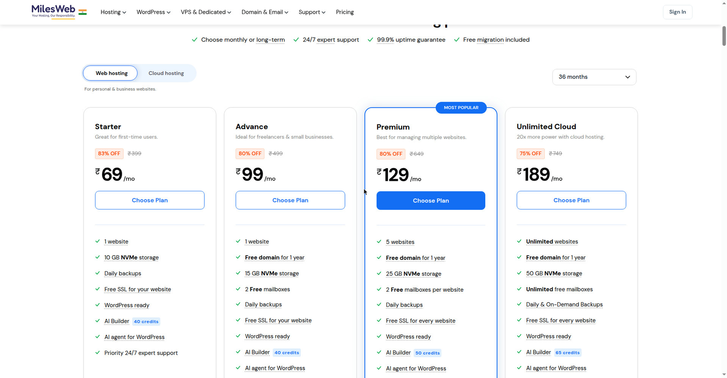Click the 25 GB NVMe storage in Premium

pos(413,274)
